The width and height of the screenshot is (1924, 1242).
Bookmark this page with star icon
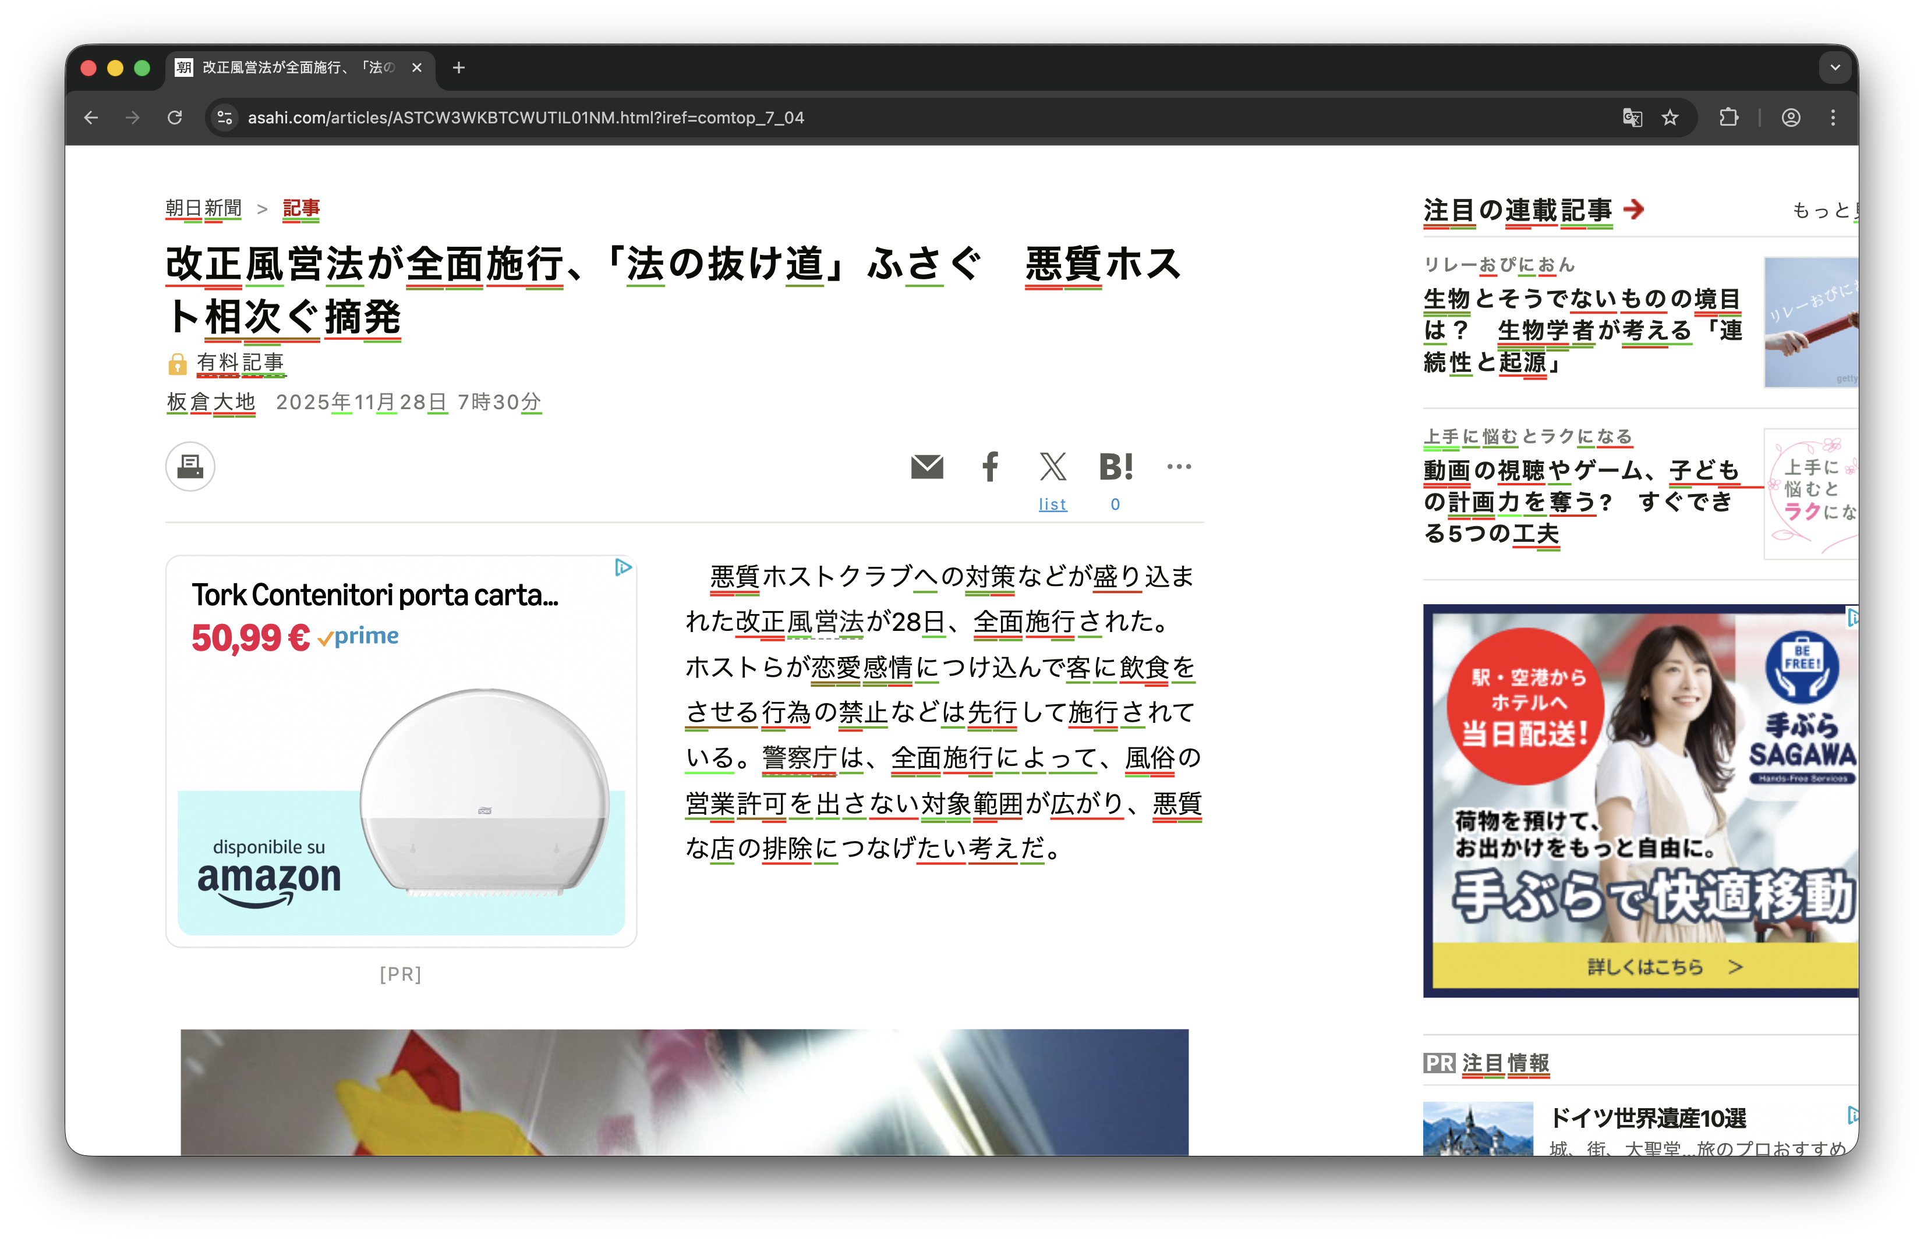point(1670,118)
